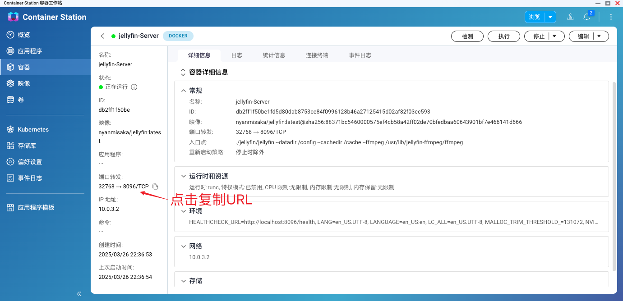Image resolution: width=623 pixels, height=301 pixels.
Task: Click the 32768 → 8096/TCP text in sidebar
Action: coord(124,187)
